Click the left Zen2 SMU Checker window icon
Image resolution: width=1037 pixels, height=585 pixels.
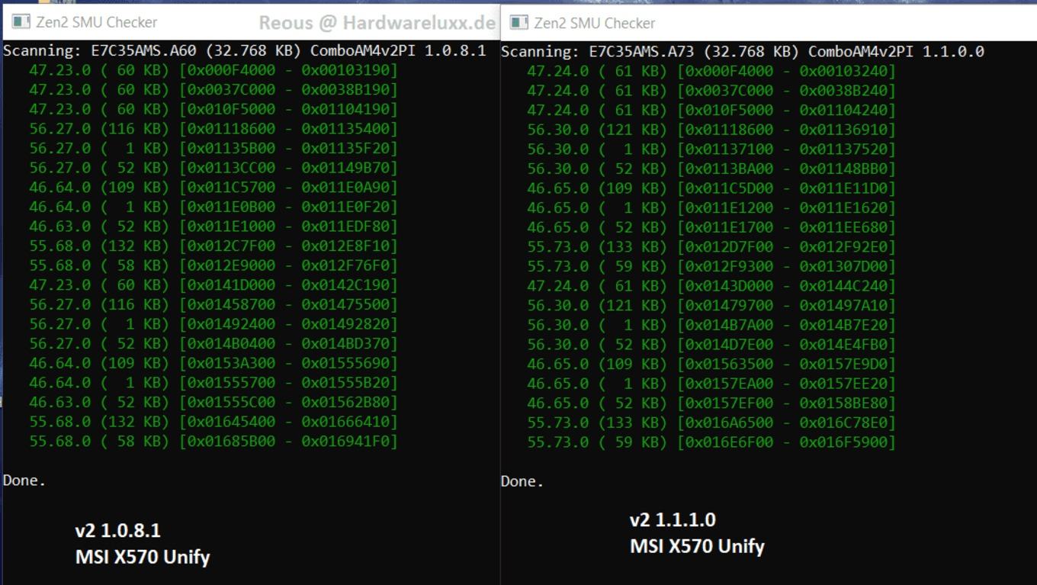click(x=21, y=22)
